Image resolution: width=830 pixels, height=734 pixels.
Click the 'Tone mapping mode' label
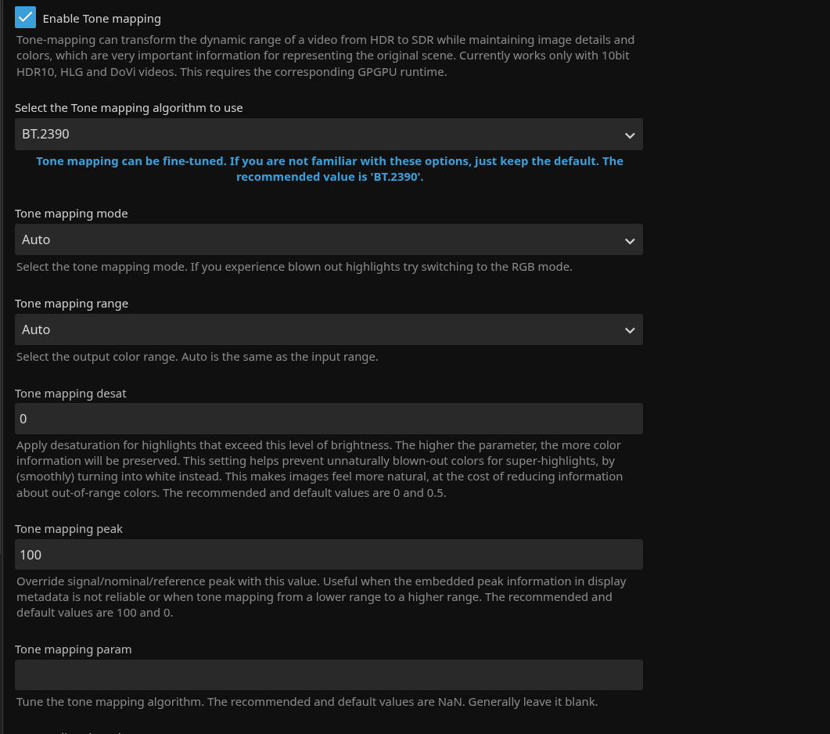point(71,214)
